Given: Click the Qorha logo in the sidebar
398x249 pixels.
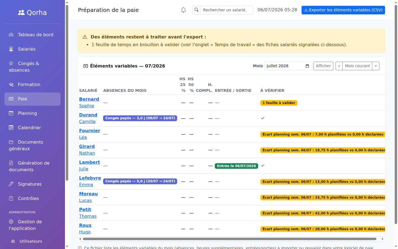Looking at the screenshot, I should [x=32, y=12].
